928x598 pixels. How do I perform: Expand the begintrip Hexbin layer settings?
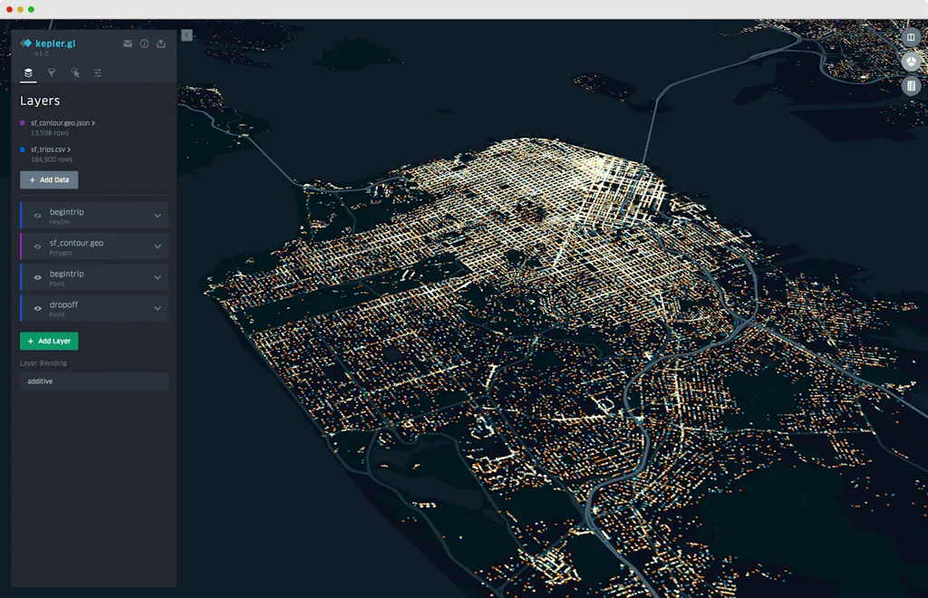tap(158, 215)
